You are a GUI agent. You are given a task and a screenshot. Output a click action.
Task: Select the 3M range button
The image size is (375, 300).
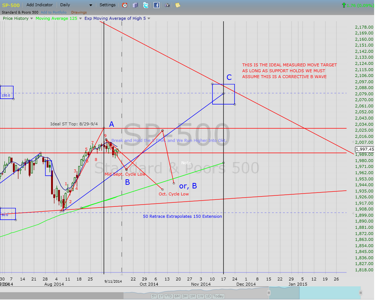pyautogui.click(x=185, y=296)
